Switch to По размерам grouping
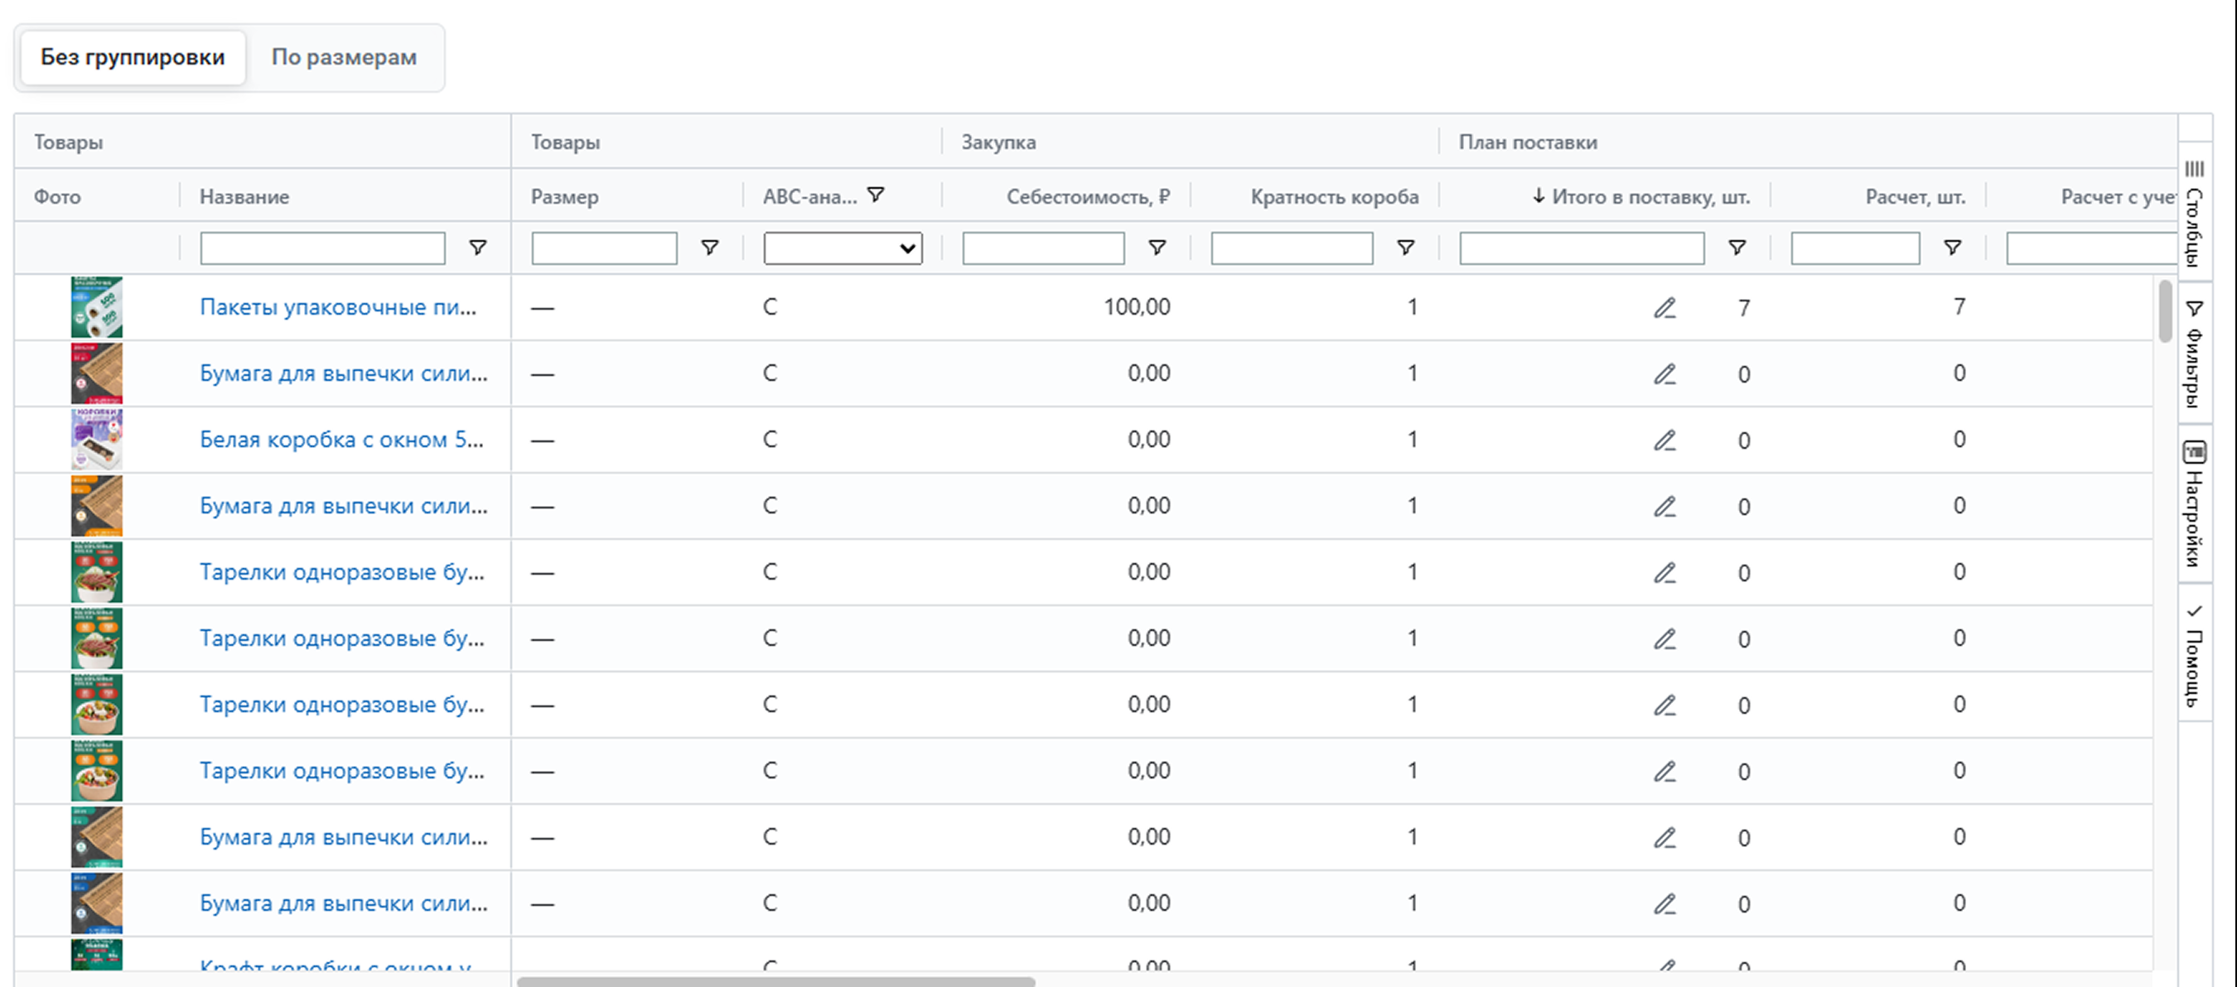 (x=344, y=57)
